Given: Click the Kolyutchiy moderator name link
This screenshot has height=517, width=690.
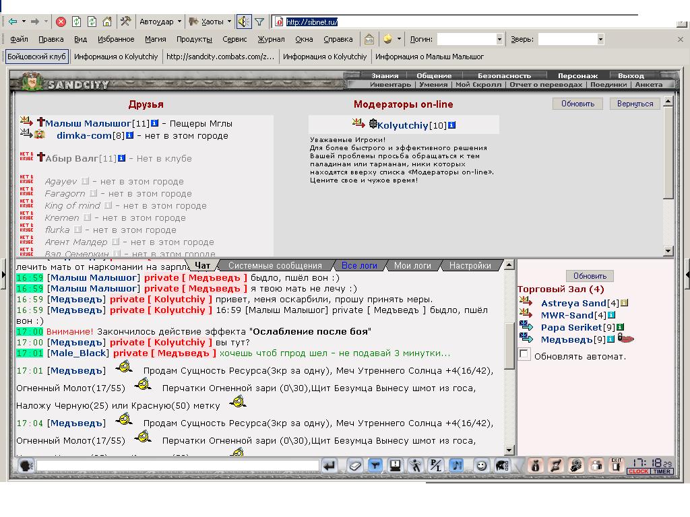Looking at the screenshot, I should pos(403,125).
